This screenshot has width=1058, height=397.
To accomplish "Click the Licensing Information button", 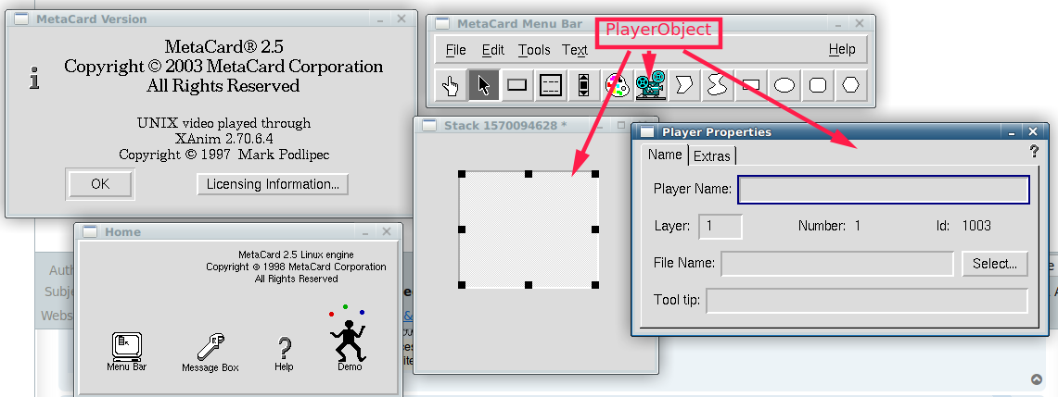I will coord(273,184).
